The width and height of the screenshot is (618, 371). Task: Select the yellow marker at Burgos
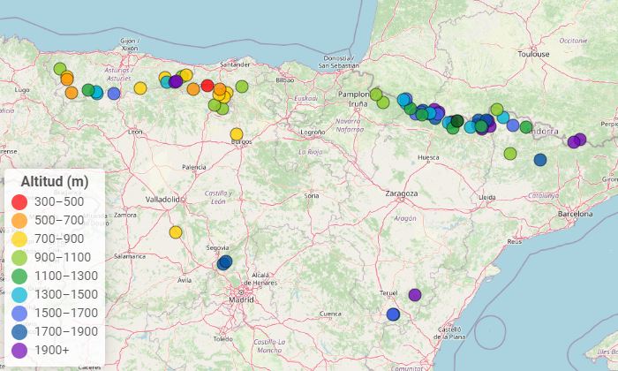(237, 134)
